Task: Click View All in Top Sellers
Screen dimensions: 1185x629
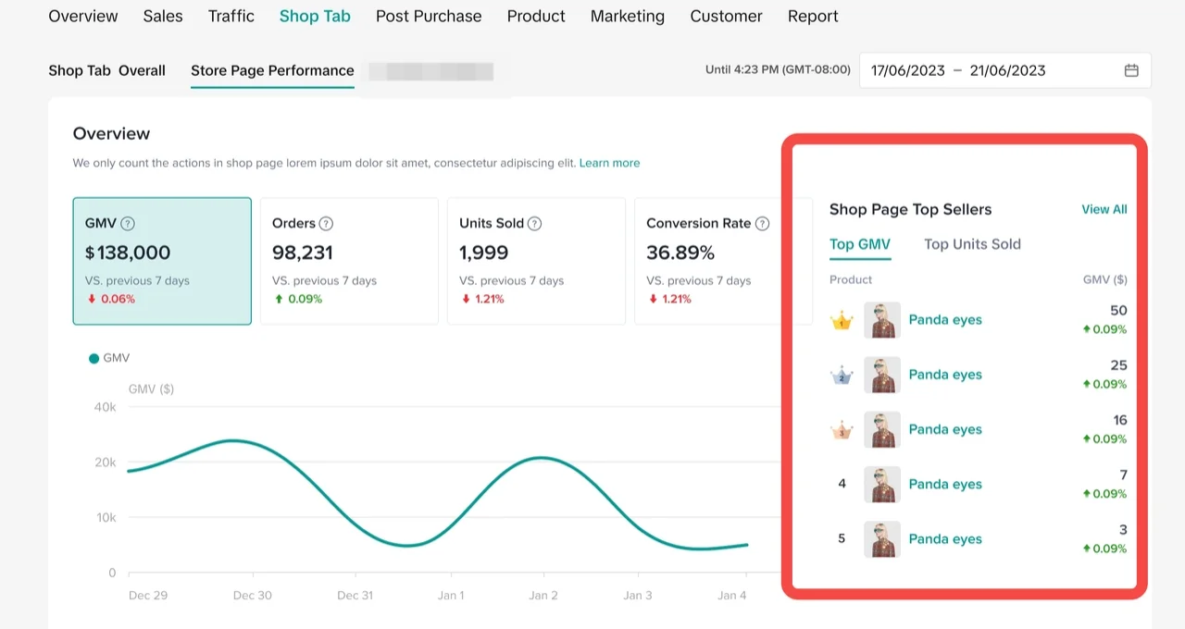Action: [x=1104, y=209]
